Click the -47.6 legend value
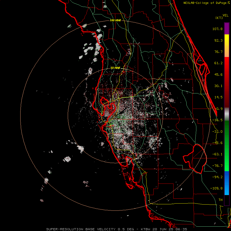231x231 pixels. pyautogui.click(x=217, y=143)
